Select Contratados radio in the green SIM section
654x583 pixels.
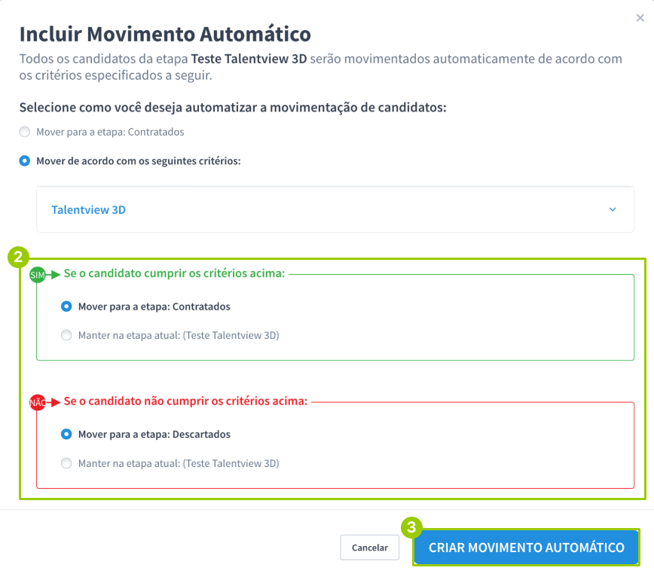[67, 307]
